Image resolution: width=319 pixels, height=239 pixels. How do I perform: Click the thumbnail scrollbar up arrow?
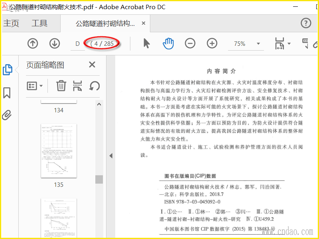click(x=99, y=104)
